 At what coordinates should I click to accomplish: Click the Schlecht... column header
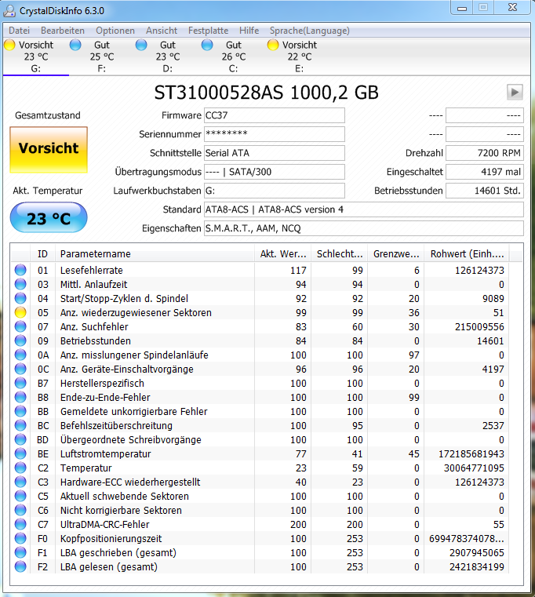tap(339, 254)
